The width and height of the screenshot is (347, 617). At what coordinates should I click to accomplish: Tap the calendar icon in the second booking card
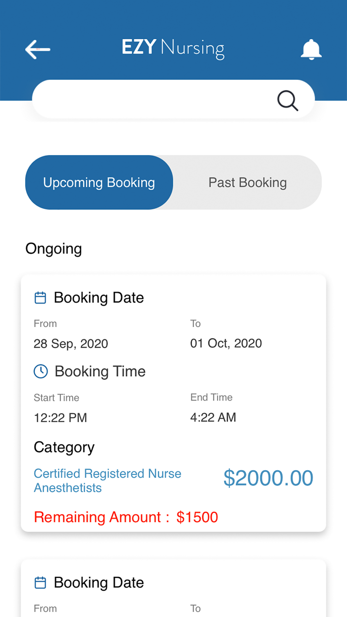40,582
